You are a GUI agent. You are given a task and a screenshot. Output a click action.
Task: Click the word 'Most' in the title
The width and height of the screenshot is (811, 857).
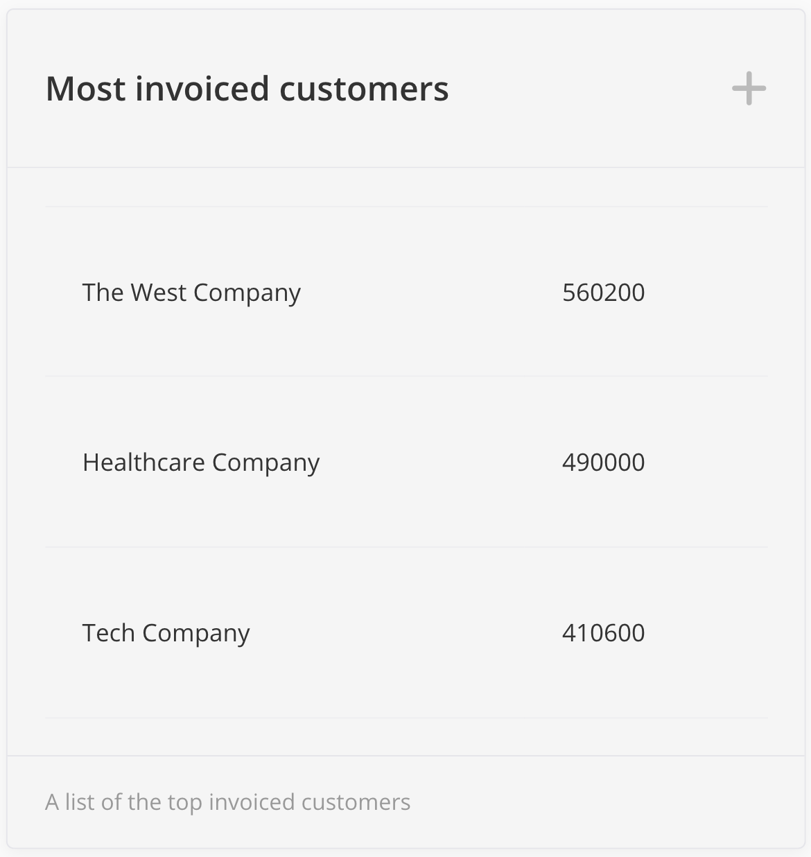pos(86,89)
